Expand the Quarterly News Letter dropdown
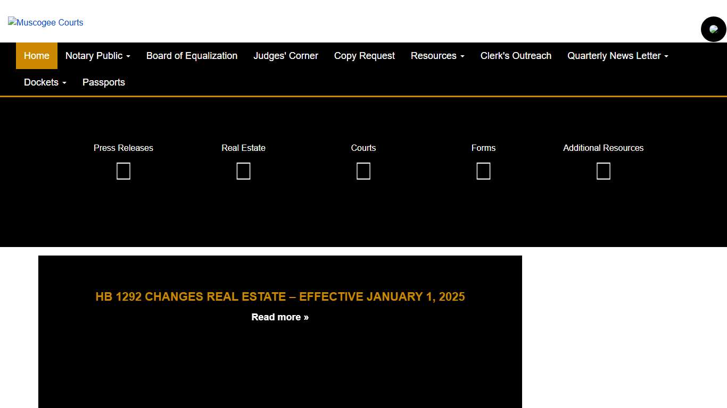The width and height of the screenshot is (727, 408). 617,56
